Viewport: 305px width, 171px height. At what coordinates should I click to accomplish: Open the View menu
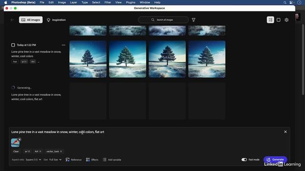tap(118, 2)
